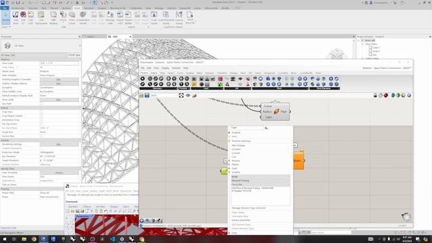Screen dimensions: 432x243
Task: Switch to Grasshopper Params tab
Action: [x=144, y=73]
